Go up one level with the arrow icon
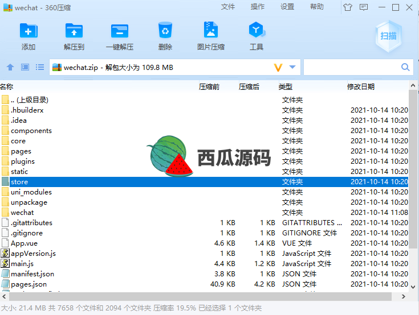The width and height of the screenshot is (419, 315). 10,67
